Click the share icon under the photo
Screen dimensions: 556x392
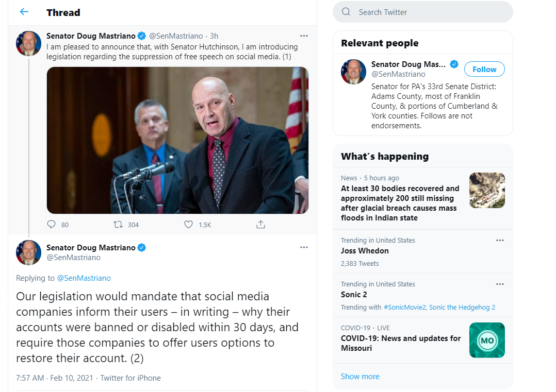pos(260,225)
